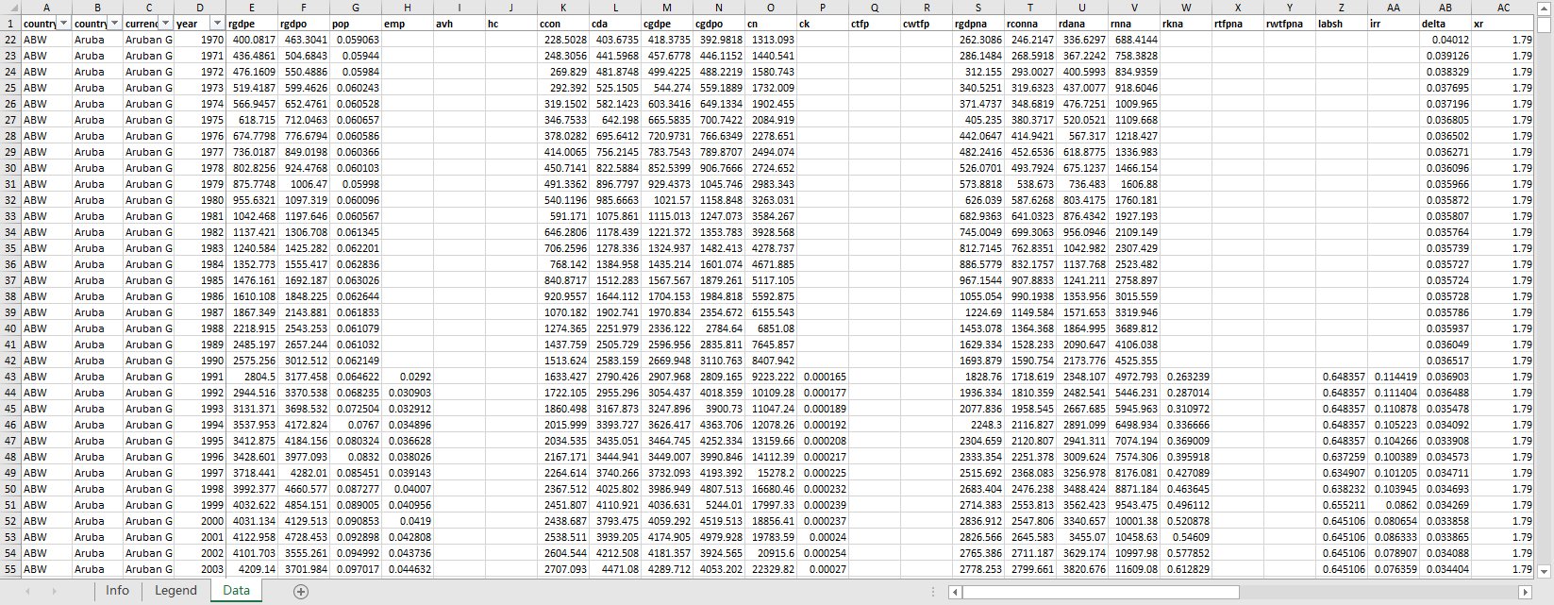This screenshot has width=1554, height=605.
Task: Click cn value 1313.093
Action: click(771, 40)
